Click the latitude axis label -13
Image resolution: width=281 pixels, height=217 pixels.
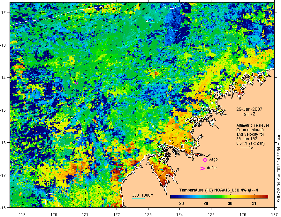(x=4, y=45)
